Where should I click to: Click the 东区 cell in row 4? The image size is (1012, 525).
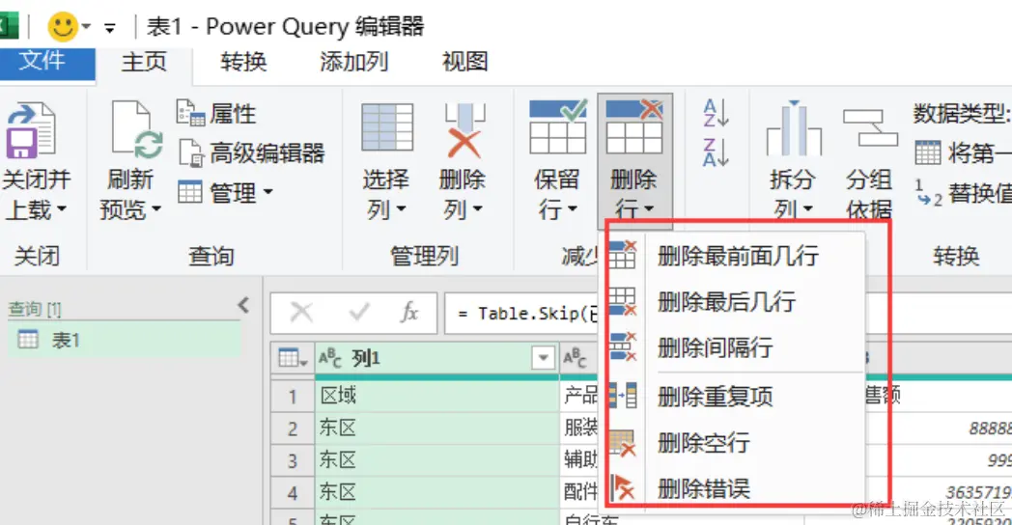click(436, 492)
